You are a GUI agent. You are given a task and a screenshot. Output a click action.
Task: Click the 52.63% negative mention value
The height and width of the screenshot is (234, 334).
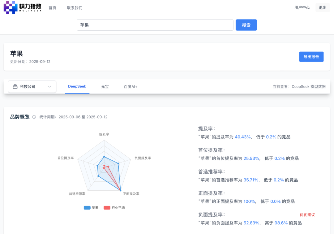(x=251, y=223)
